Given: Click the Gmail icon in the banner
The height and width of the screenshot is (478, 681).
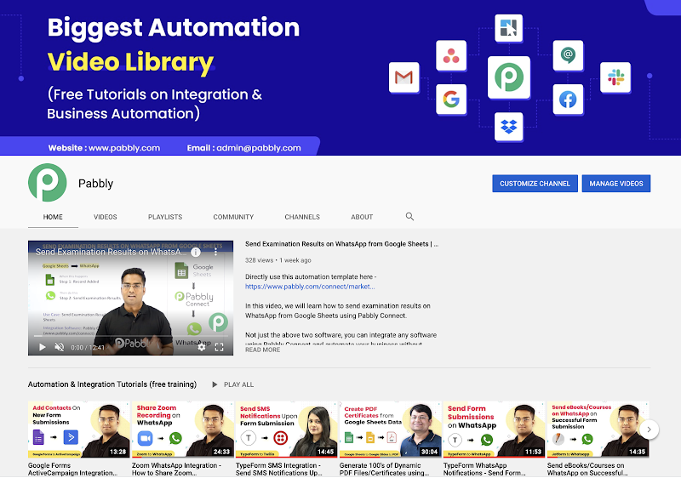Looking at the screenshot, I should pos(403,77).
